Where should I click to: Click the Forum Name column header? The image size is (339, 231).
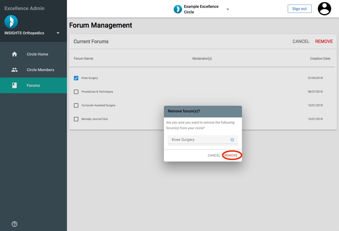83,59
